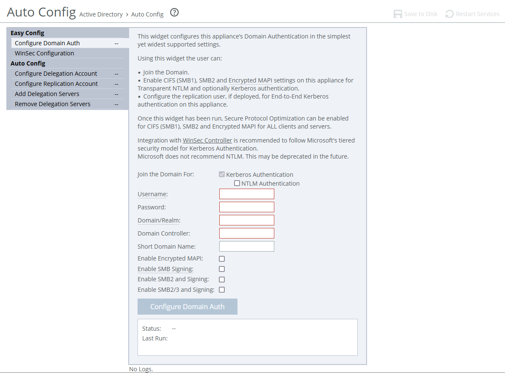Screen dimensions: 505x373
Task: Toggle the Kerberos Authentication checkbox
Action: point(222,174)
